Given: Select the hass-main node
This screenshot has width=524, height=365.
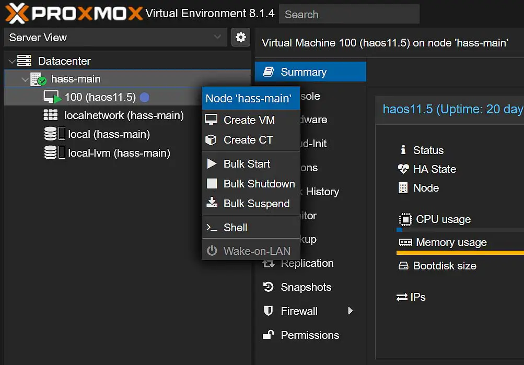Looking at the screenshot, I should pos(127,79).
